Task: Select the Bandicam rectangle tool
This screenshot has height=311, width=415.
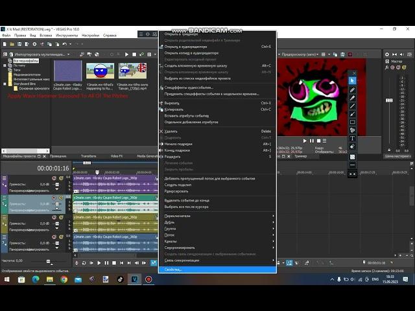Action: click(x=352, y=122)
